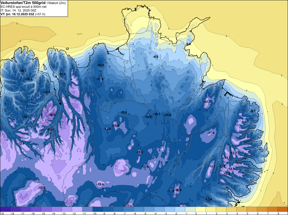Click the 'EC-HRES spá brúuð á 500m net' line

pos(23,7)
